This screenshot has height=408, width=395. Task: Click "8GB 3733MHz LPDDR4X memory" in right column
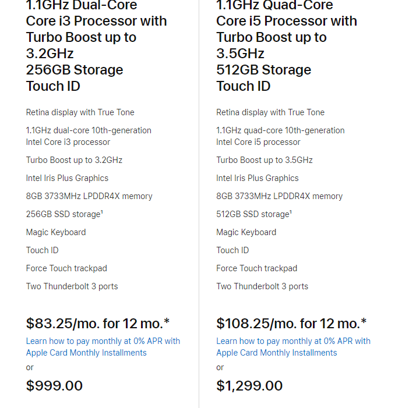coord(279,196)
